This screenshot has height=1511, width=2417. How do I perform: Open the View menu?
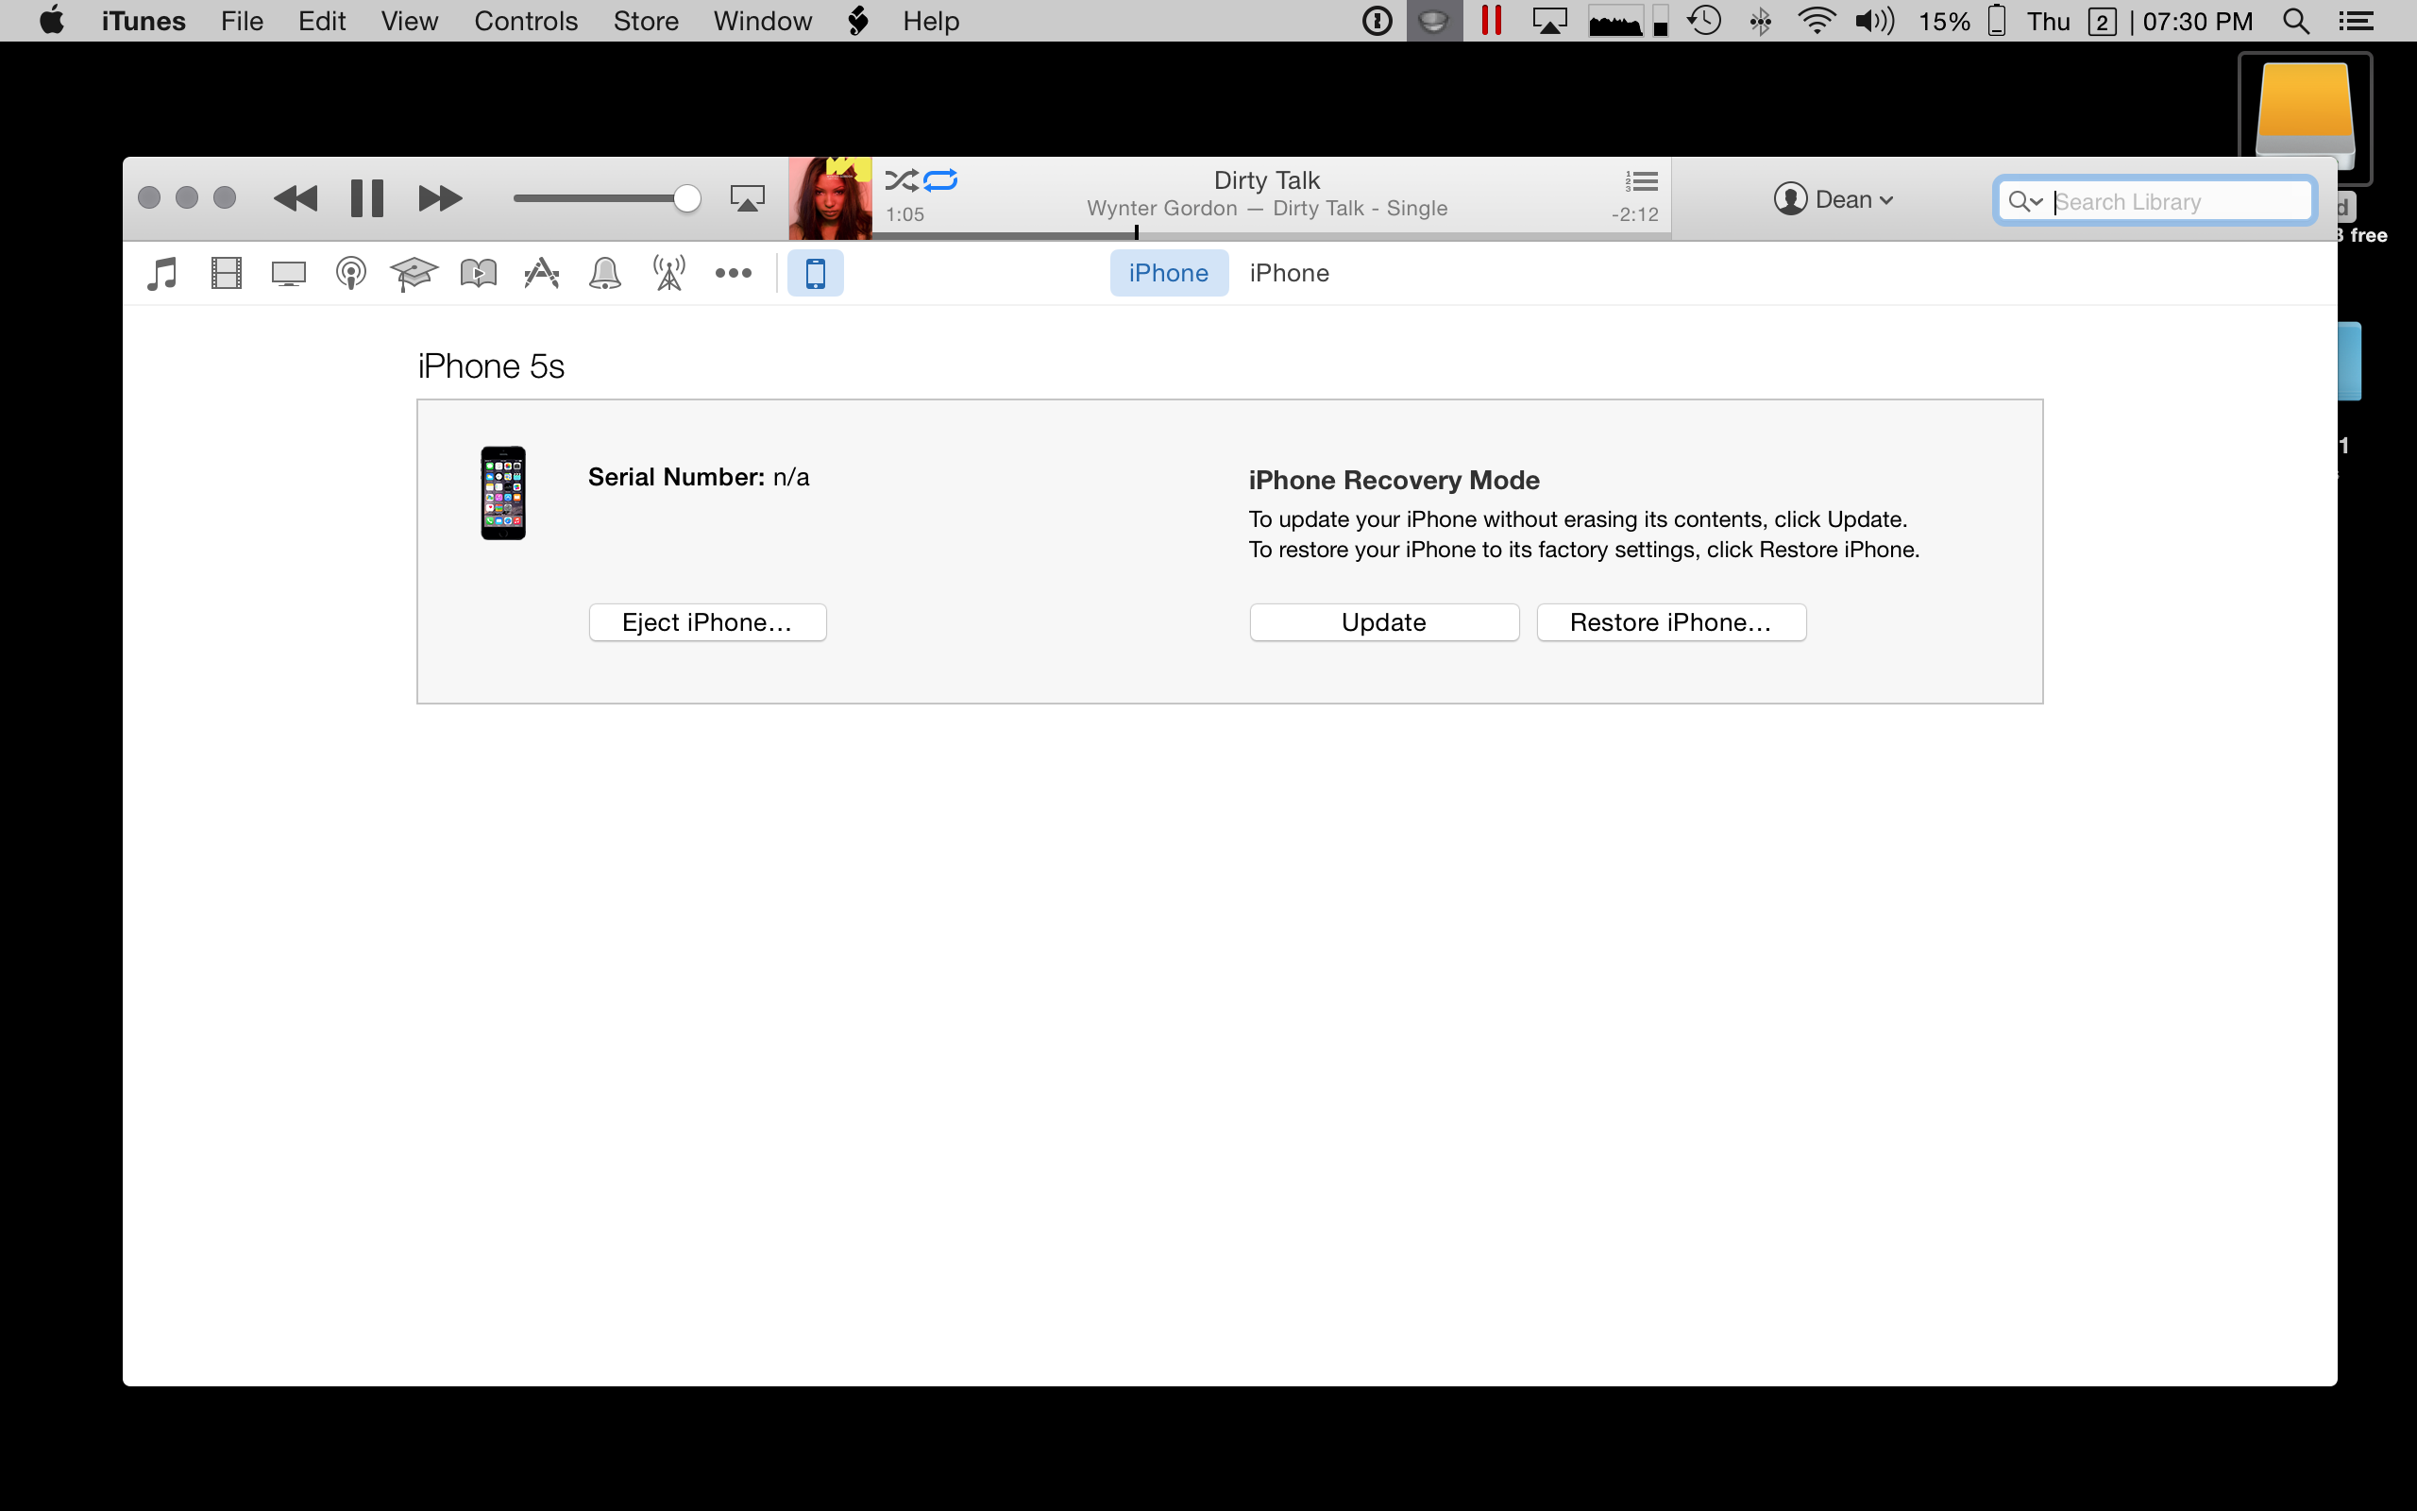pyautogui.click(x=410, y=21)
